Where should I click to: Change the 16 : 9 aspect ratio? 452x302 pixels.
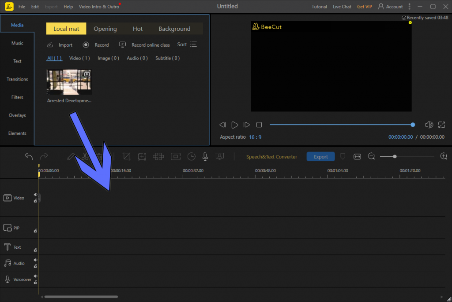pos(255,137)
